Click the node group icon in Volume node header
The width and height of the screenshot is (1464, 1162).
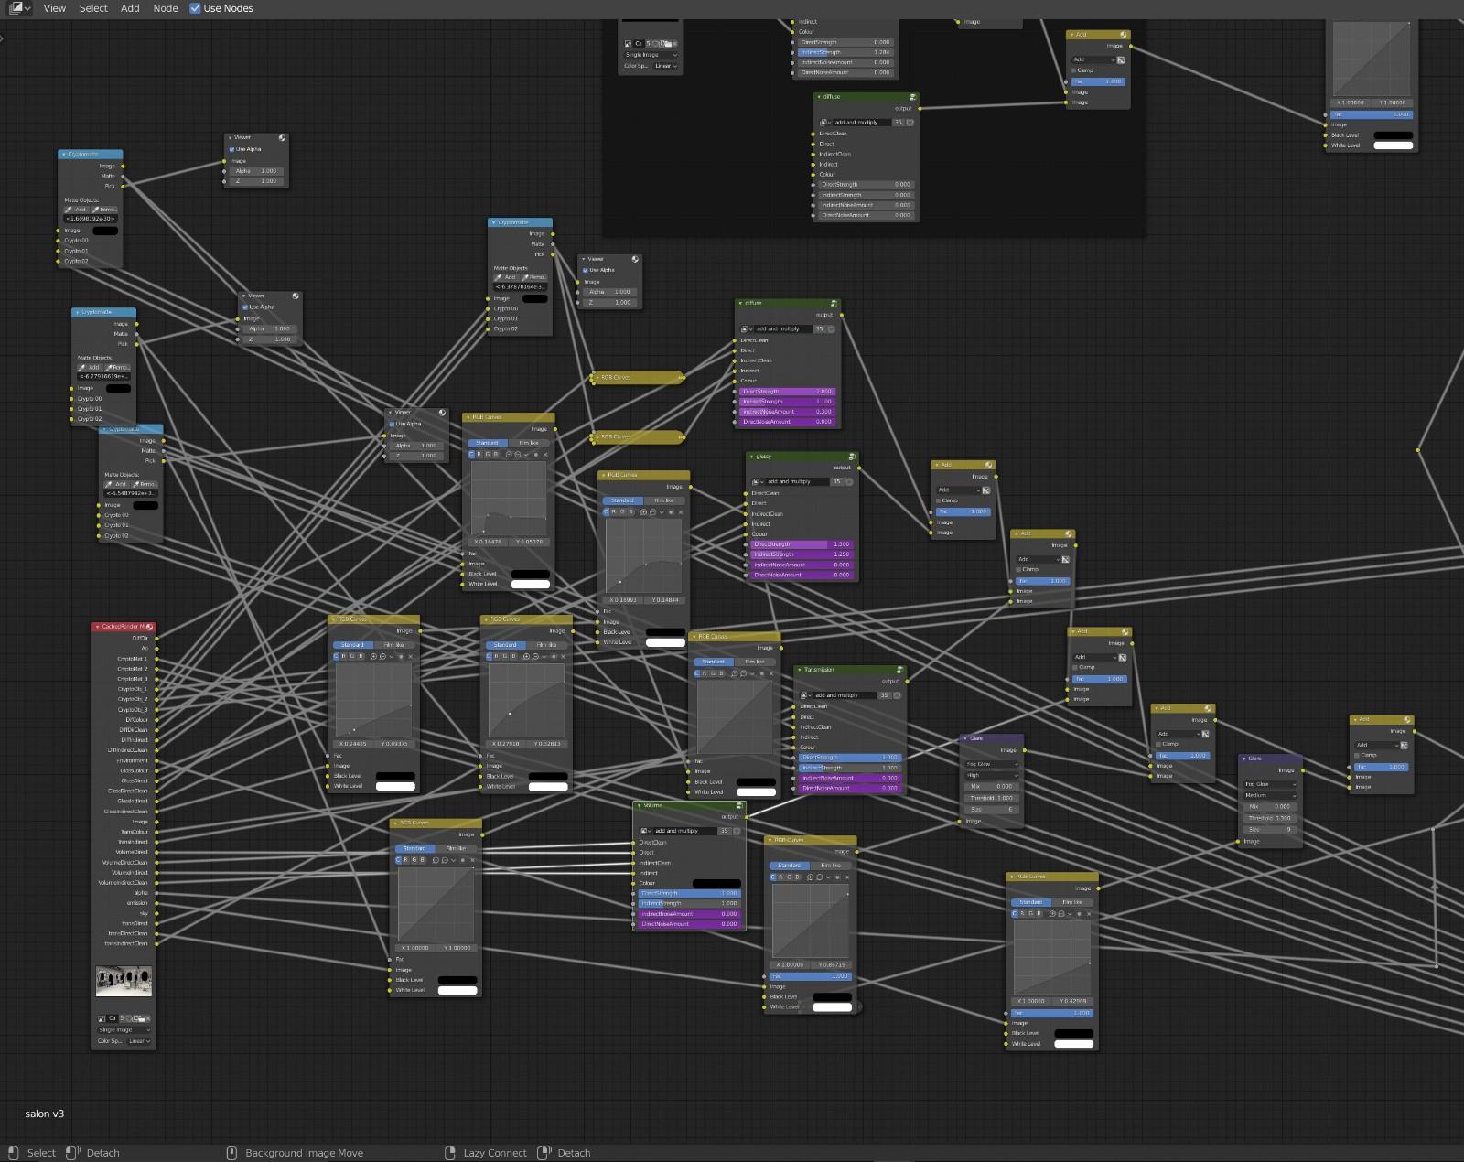point(739,806)
